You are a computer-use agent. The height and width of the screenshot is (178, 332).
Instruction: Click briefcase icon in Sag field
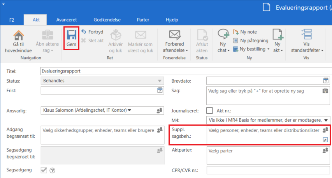(325, 91)
